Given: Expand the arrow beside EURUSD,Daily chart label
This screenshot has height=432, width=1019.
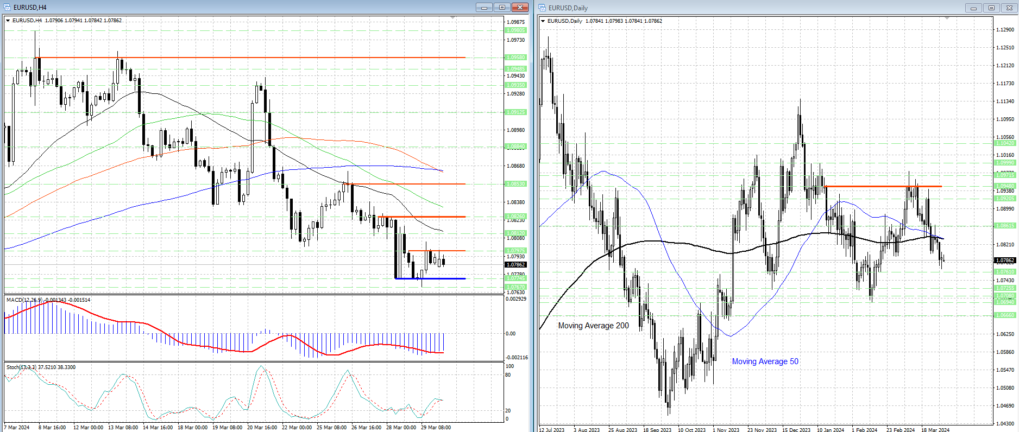Looking at the screenshot, I should pyautogui.click(x=543, y=21).
